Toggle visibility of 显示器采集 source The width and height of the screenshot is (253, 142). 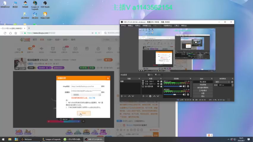[158, 86]
